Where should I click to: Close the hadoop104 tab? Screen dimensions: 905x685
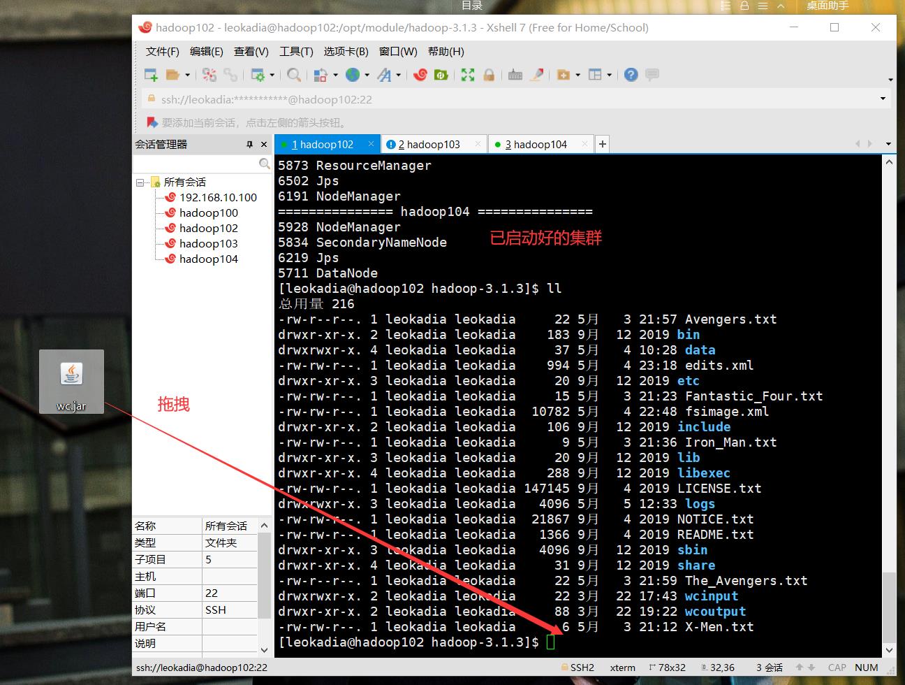585,144
